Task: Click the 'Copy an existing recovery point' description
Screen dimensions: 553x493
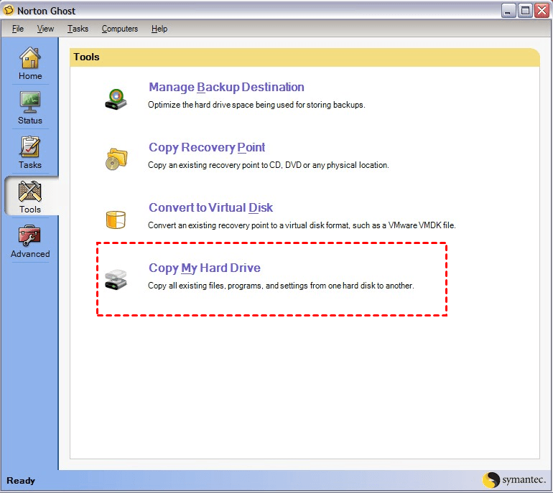Action: 269,165
